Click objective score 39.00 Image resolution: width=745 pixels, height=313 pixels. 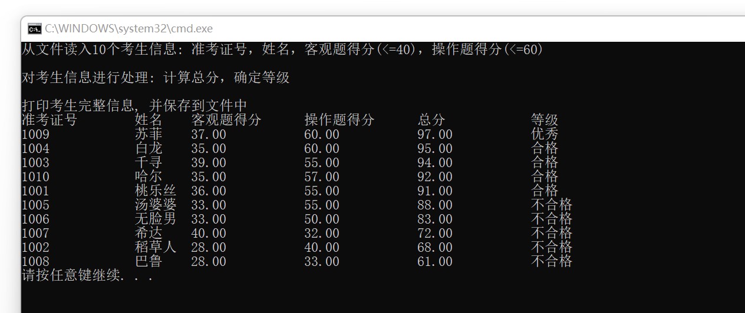(209, 163)
